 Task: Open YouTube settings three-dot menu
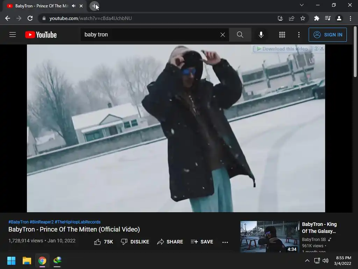tap(299, 35)
